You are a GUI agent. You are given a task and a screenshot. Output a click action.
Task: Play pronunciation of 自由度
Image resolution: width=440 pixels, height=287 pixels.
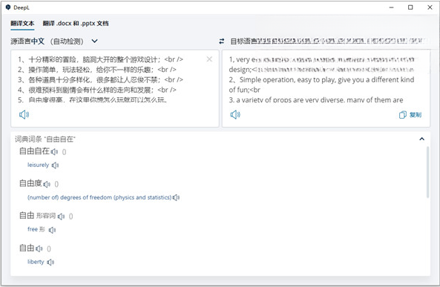[x=47, y=184]
